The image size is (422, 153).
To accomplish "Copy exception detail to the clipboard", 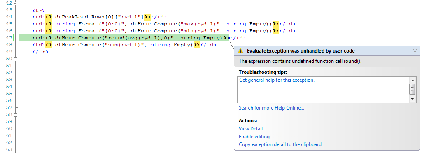I will [280, 144].
